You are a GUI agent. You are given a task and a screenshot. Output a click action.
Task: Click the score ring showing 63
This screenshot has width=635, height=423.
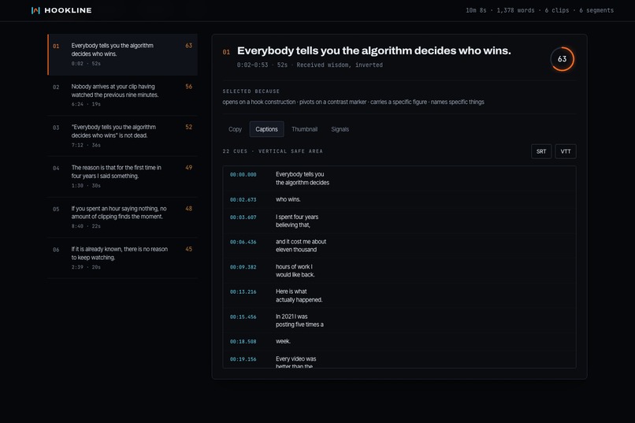[562, 59]
